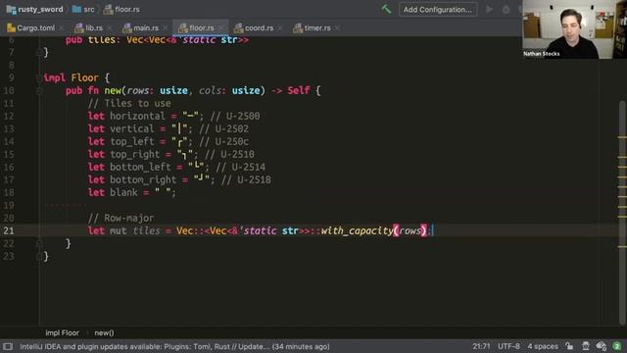Viewport: 627px width, 353px height.
Task: Click src in the navigation breadcrumb
Action: [x=89, y=9]
